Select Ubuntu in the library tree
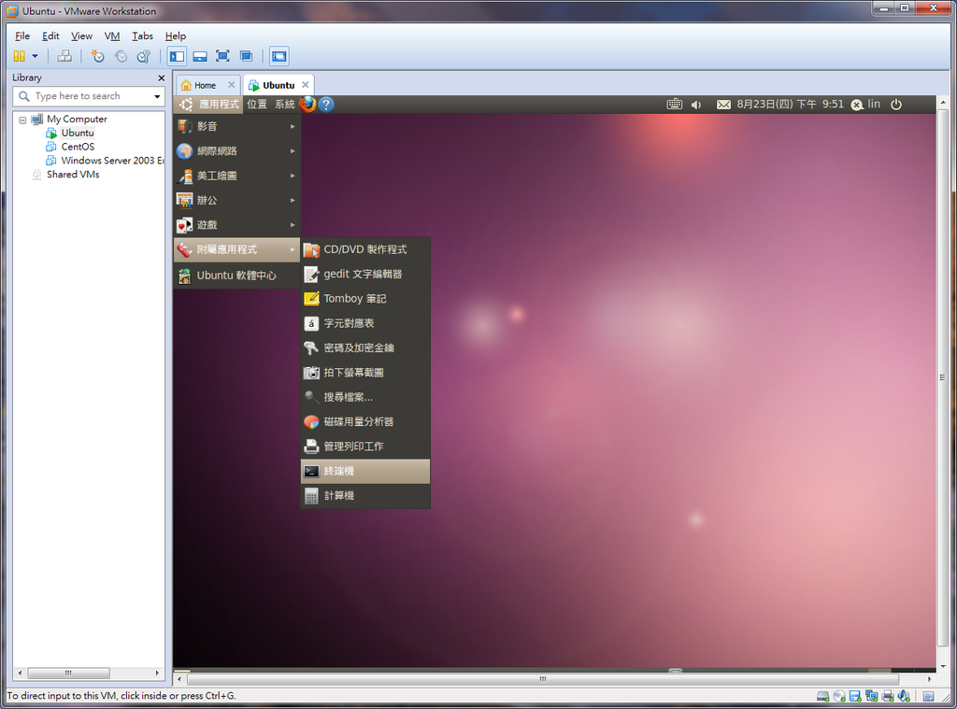The width and height of the screenshot is (957, 709). [78, 133]
